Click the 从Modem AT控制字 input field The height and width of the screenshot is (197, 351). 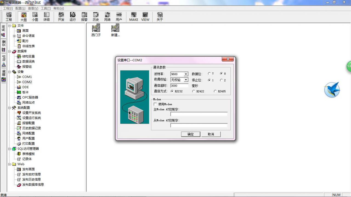[x=199, y=125]
